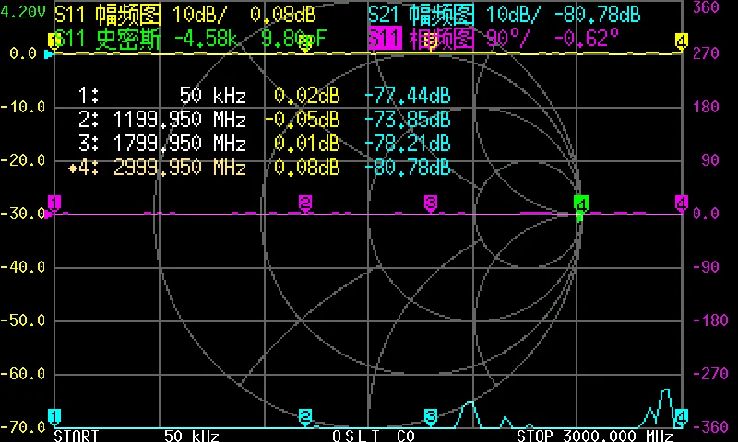The width and height of the screenshot is (738, 442).
Task: Click the -40.0 dB axis label
Action: tap(22, 267)
